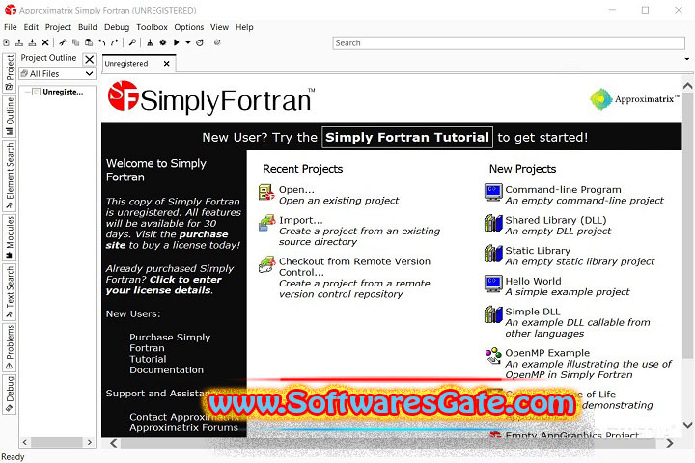Viewport: 695px width, 463px height.
Task: Open the Edit menu
Action: (x=31, y=27)
